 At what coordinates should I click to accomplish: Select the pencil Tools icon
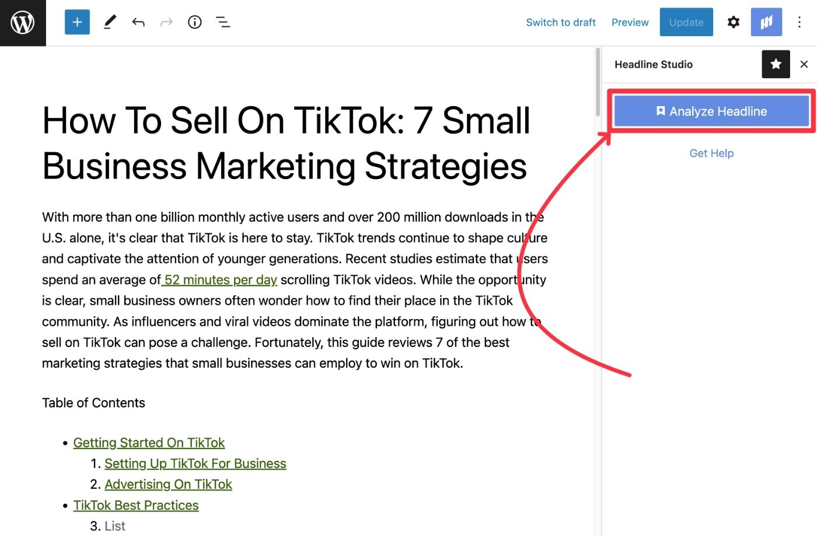[x=110, y=22]
